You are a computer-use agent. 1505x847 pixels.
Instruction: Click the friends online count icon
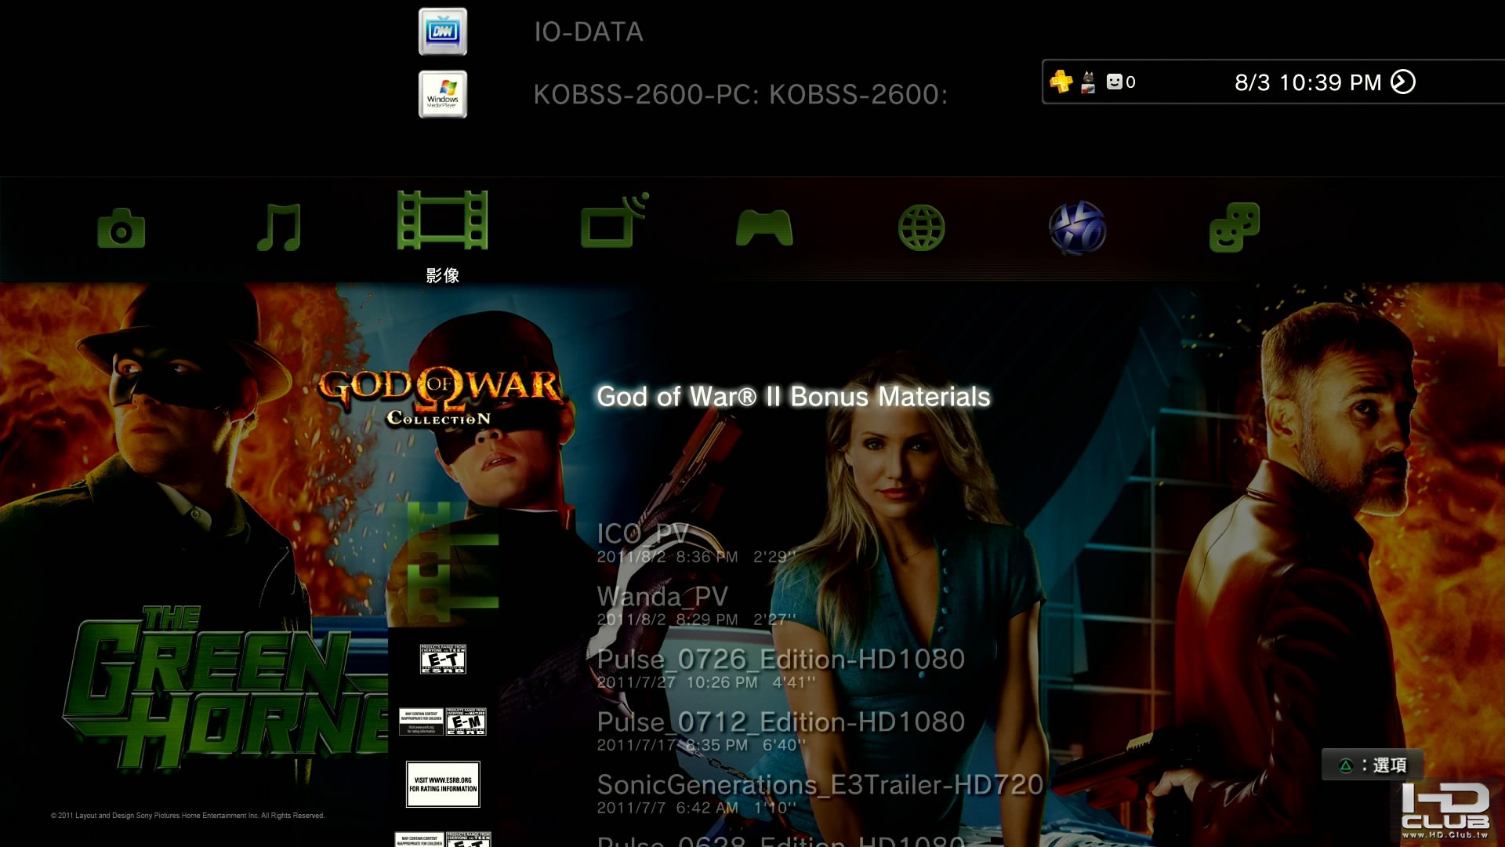coord(1120,82)
